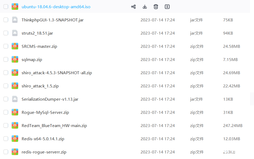Open the Redis-x64-5.0.14.1.zip file name
This screenshot has height=159, width=254.
pos(43,139)
